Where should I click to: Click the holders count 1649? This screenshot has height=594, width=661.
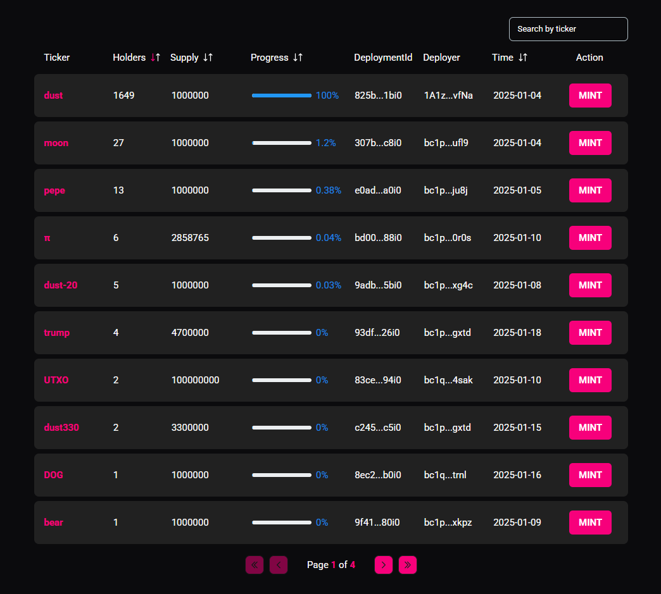[123, 96]
